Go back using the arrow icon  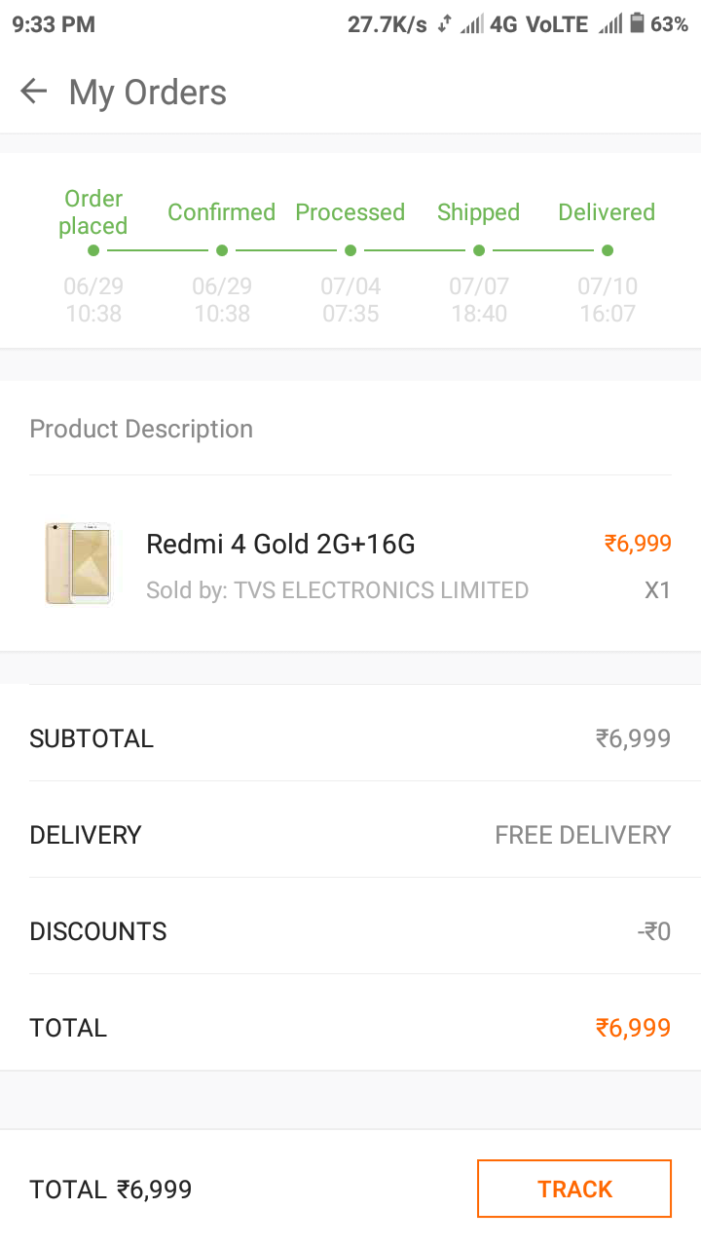coord(34,92)
